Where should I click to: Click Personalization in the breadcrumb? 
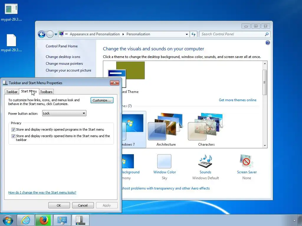pyautogui.click(x=138, y=34)
